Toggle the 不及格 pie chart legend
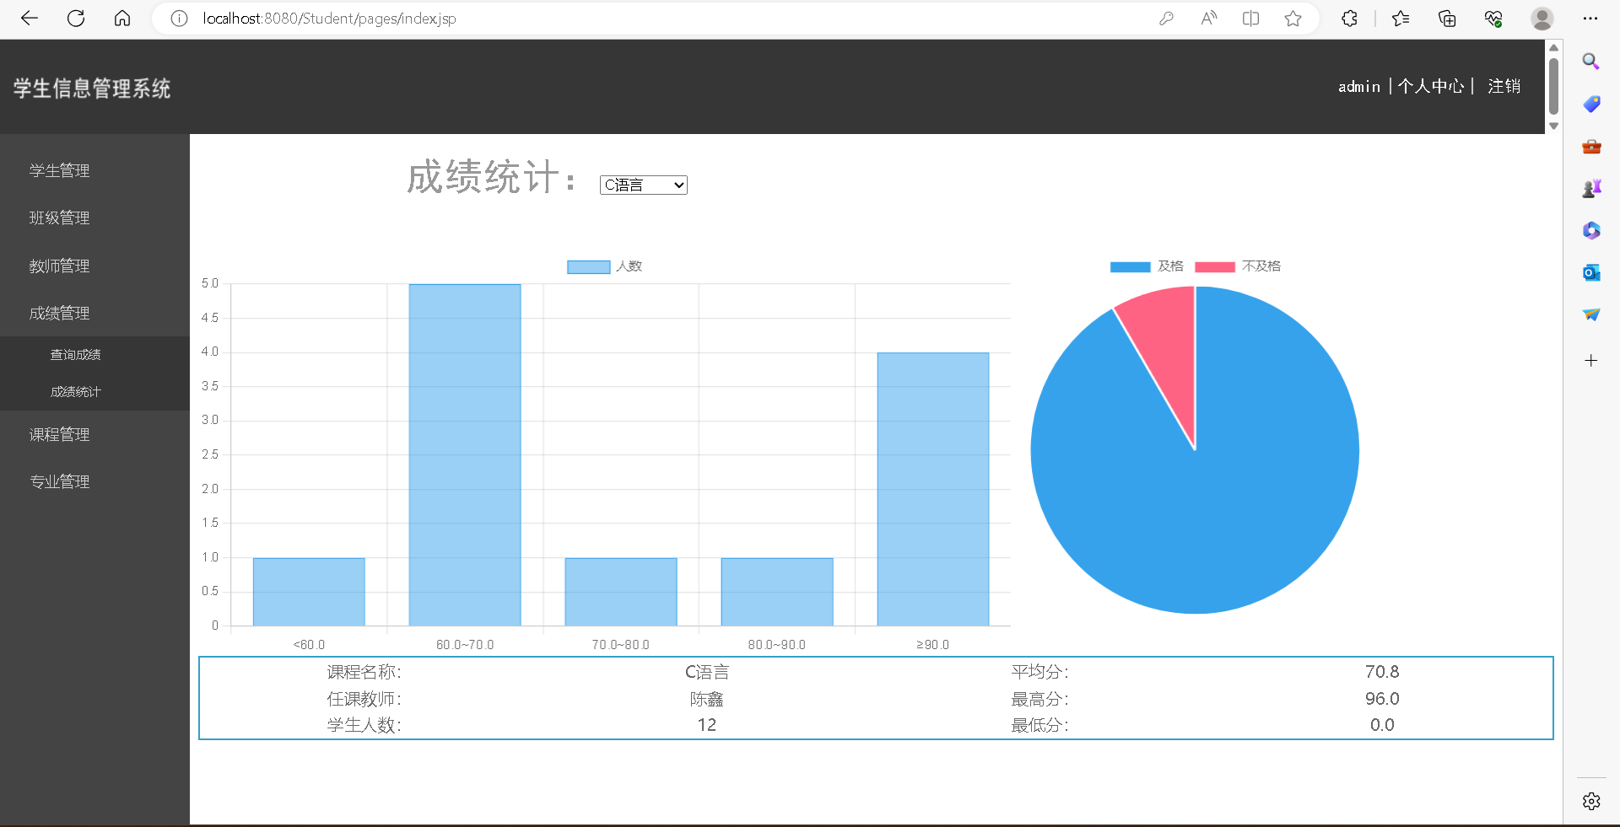This screenshot has width=1620, height=827. click(x=1238, y=266)
